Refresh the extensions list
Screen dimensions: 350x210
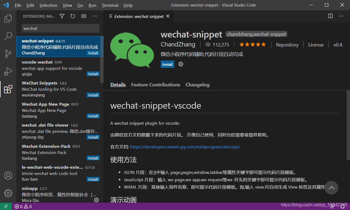[x=73, y=16]
